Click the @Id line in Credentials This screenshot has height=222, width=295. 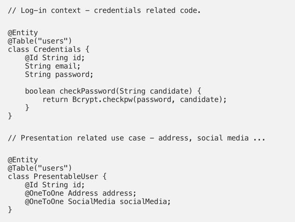(x=55, y=58)
